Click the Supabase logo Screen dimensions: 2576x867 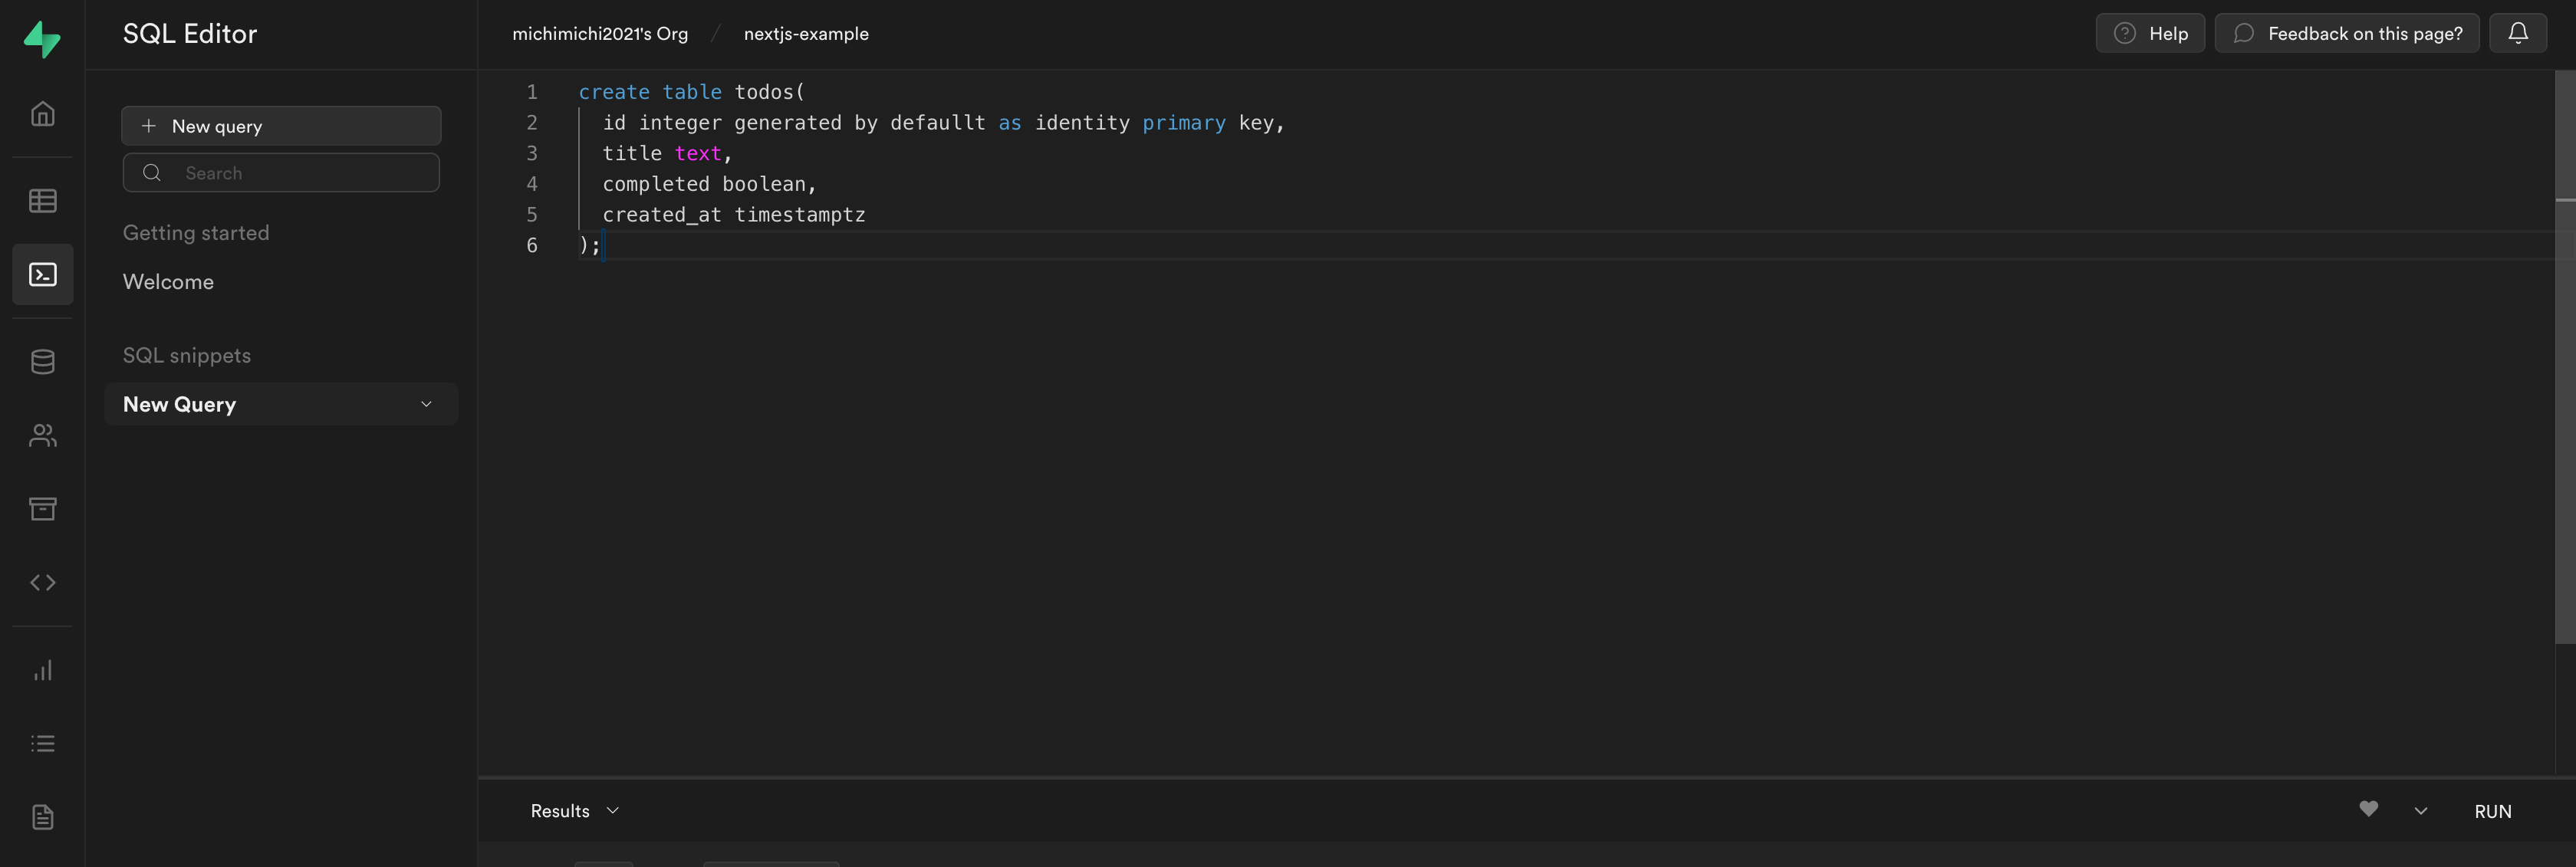pos(42,38)
